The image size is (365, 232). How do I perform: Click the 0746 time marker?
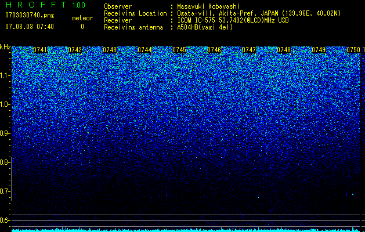214,50
